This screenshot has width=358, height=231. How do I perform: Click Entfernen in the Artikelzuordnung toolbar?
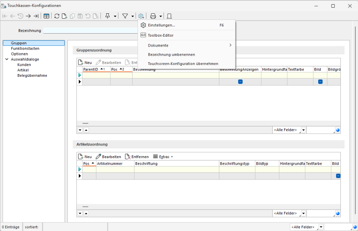pyautogui.click(x=137, y=157)
